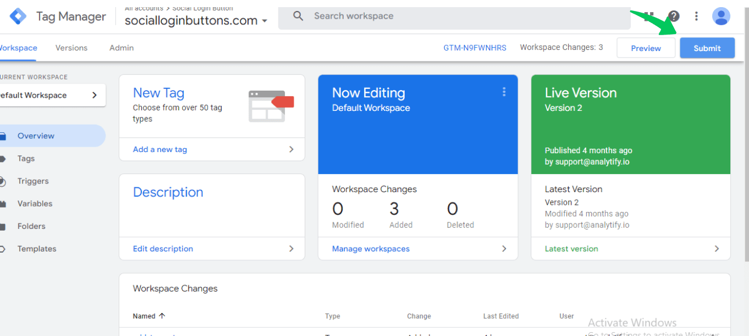Sort by the Named column arrow

pyautogui.click(x=162, y=316)
